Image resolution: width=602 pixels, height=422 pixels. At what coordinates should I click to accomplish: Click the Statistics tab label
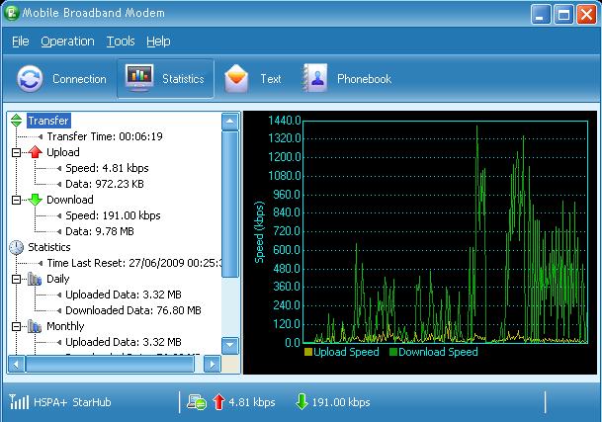[x=183, y=79]
